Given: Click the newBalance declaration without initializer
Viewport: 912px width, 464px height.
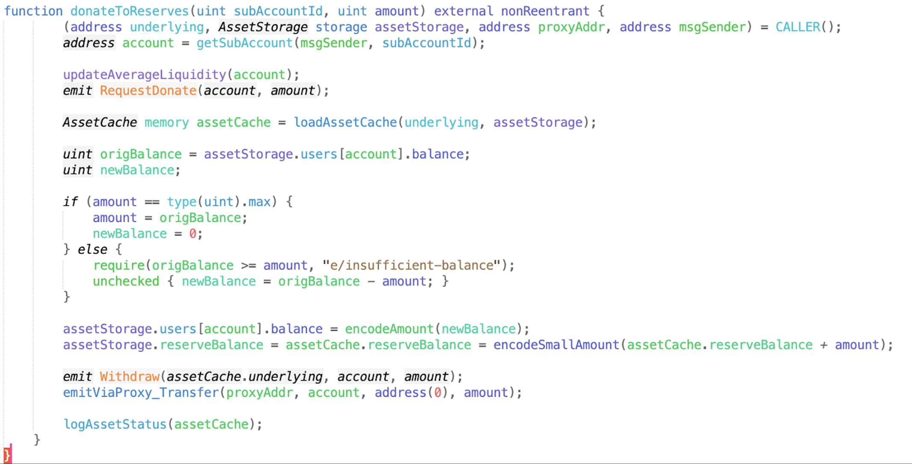Looking at the screenshot, I should (137, 170).
